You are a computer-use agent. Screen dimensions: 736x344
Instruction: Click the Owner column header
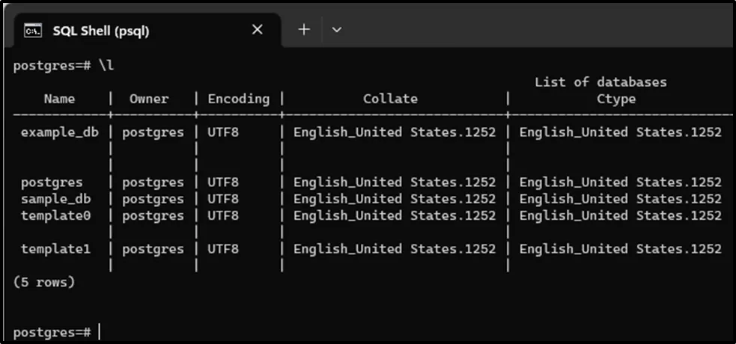point(149,99)
